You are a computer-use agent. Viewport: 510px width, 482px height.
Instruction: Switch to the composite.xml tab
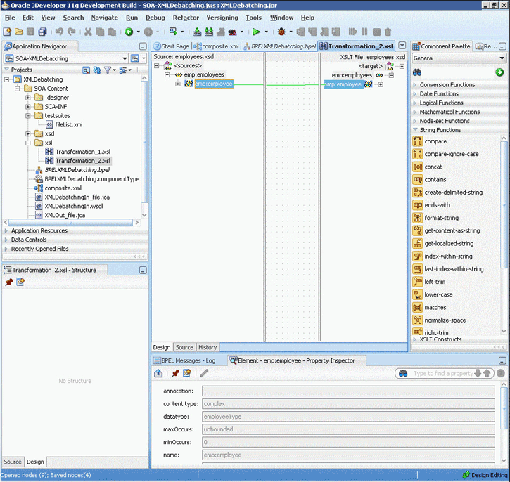pos(217,46)
